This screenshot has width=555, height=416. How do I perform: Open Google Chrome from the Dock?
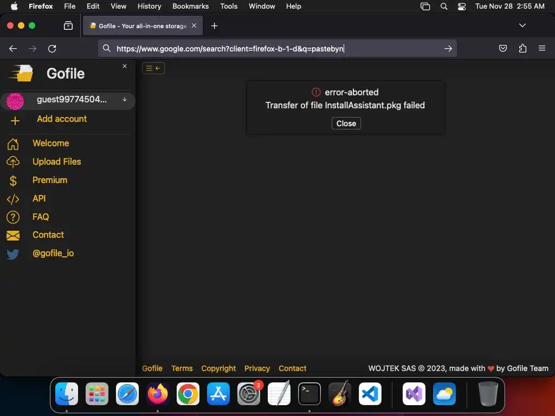click(188, 394)
